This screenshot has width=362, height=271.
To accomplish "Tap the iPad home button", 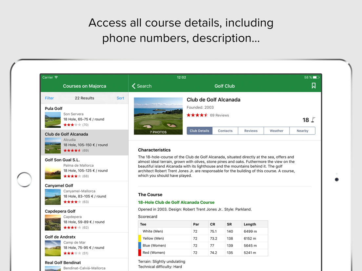I will 24,179.
